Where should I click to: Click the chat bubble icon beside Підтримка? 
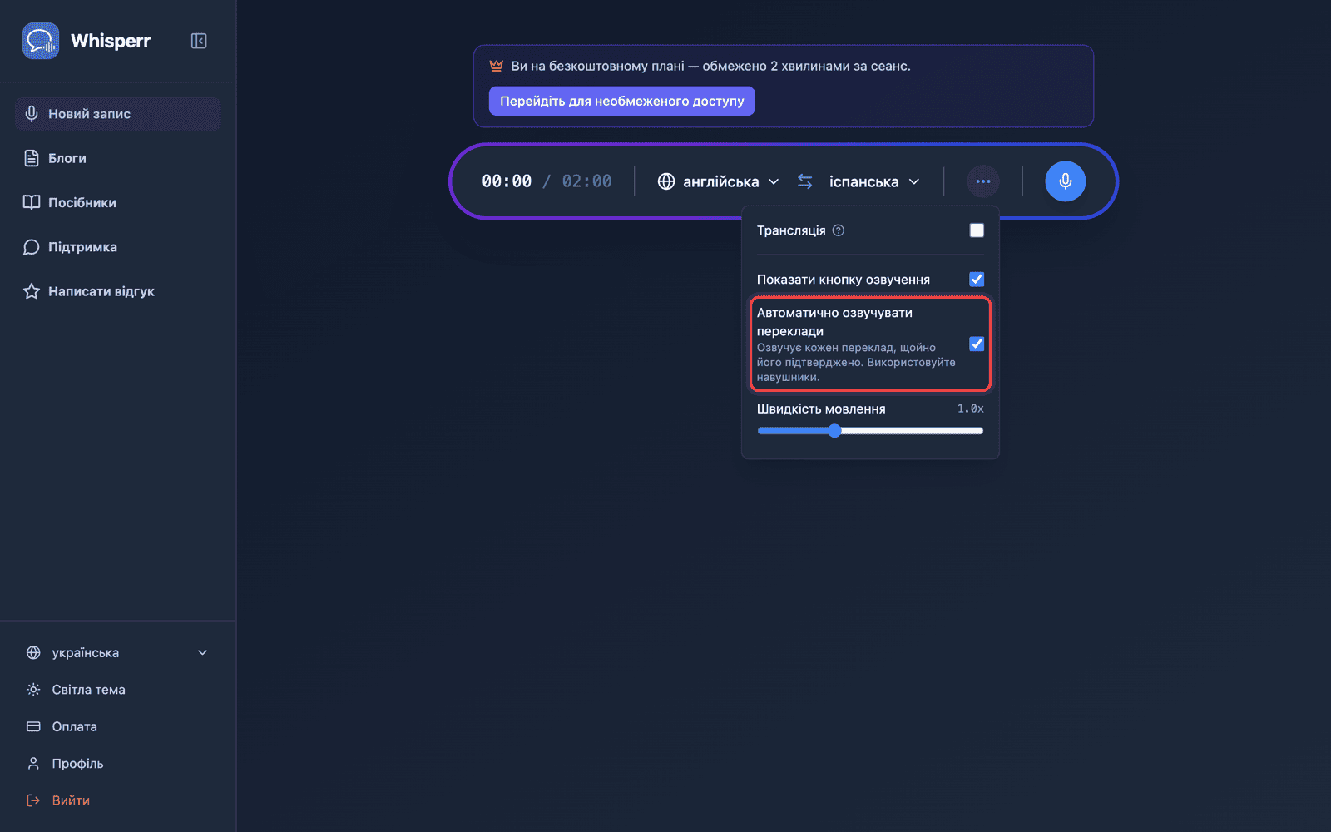tap(32, 247)
